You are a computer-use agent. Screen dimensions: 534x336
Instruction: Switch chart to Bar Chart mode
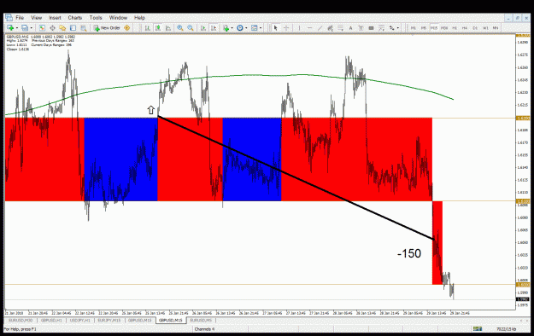pyautogui.click(x=148, y=28)
